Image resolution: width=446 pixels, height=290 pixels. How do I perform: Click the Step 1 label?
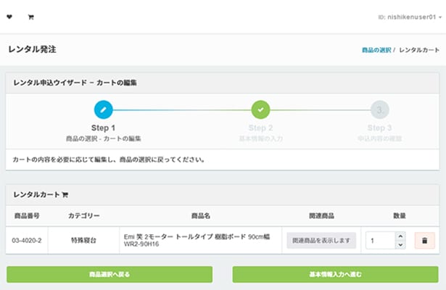point(103,128)
